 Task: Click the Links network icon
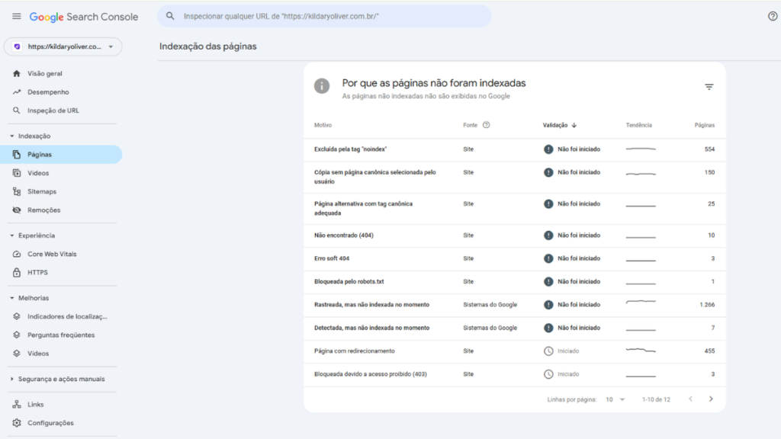pos(17,404)
